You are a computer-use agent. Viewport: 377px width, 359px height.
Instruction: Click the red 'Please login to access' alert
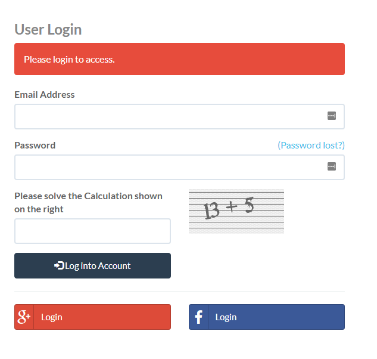tap(179, 59)
